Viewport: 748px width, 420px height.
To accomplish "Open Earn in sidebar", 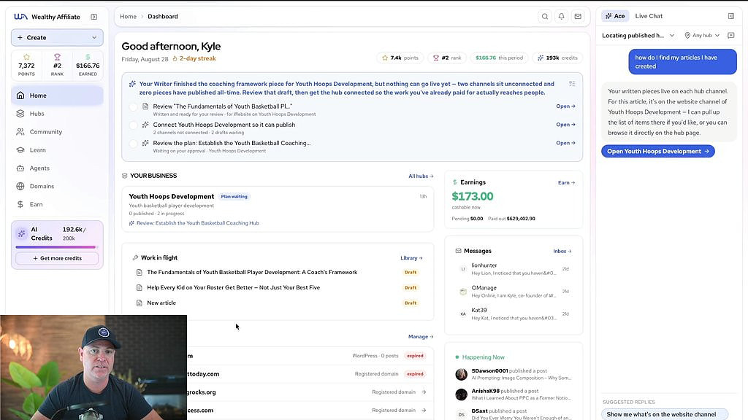I will [x=57, y=204].
